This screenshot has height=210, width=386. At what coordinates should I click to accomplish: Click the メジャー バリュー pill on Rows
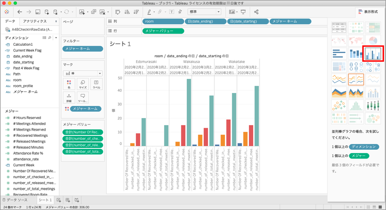[x=163, y=31]
